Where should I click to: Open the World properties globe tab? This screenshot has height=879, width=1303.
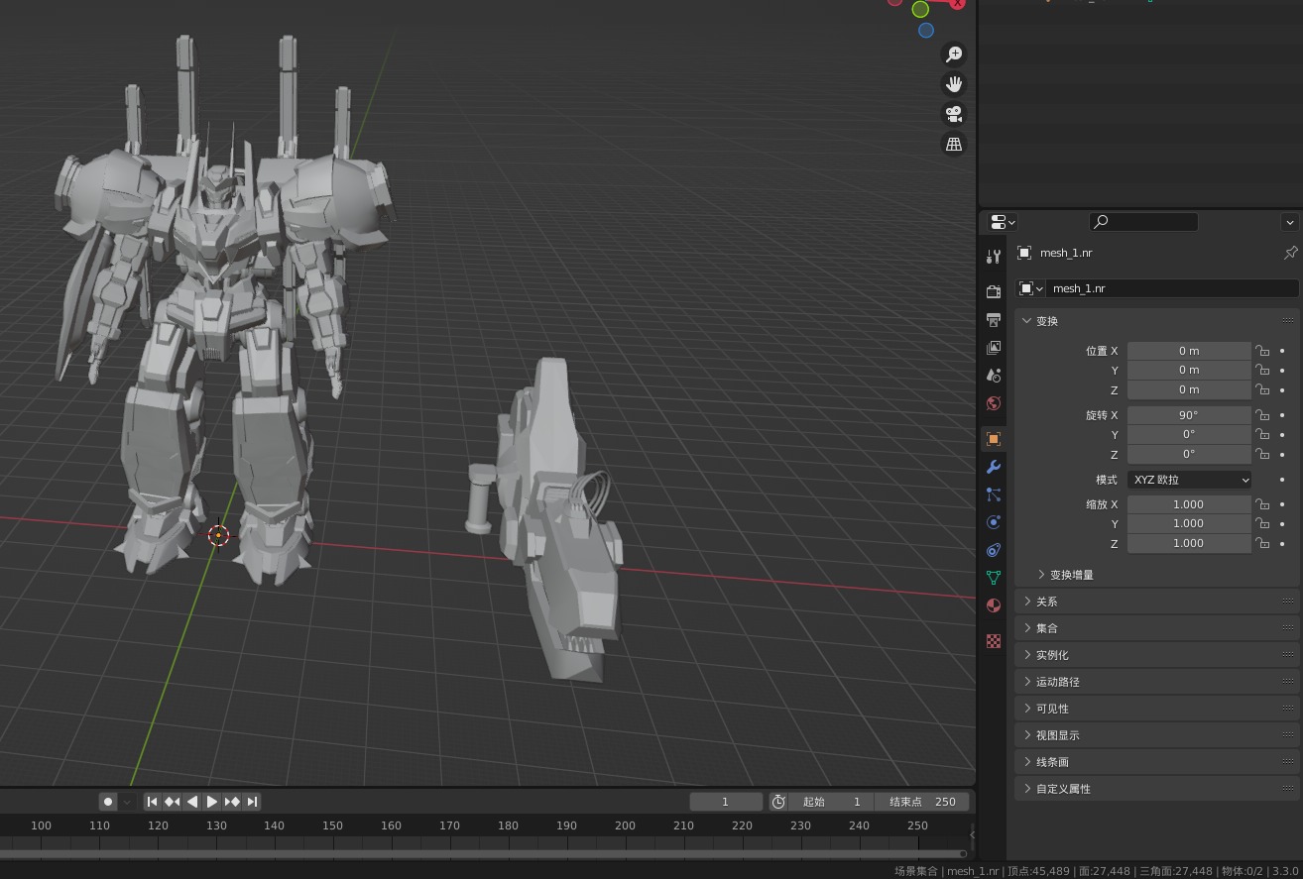coord(994,403)
